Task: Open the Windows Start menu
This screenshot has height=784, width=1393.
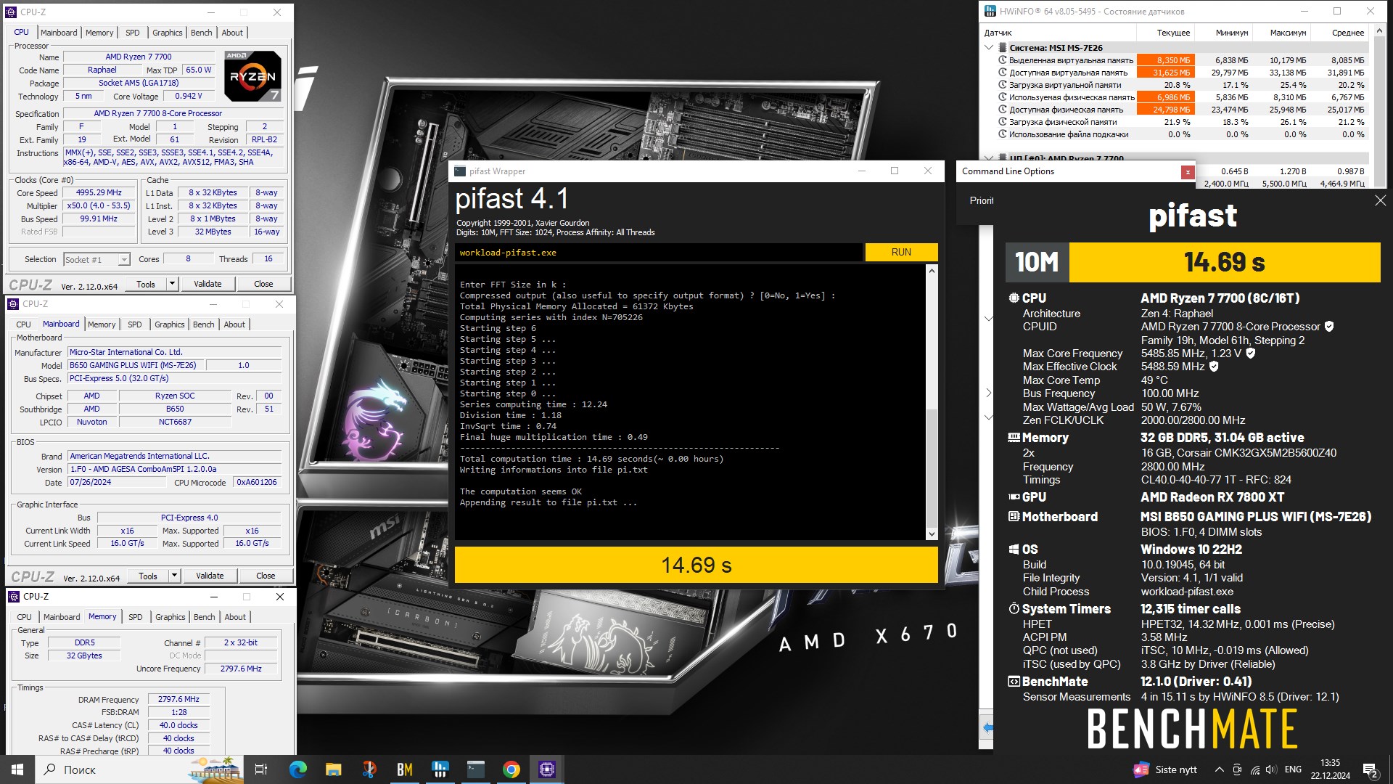Action: click(17, 769)
